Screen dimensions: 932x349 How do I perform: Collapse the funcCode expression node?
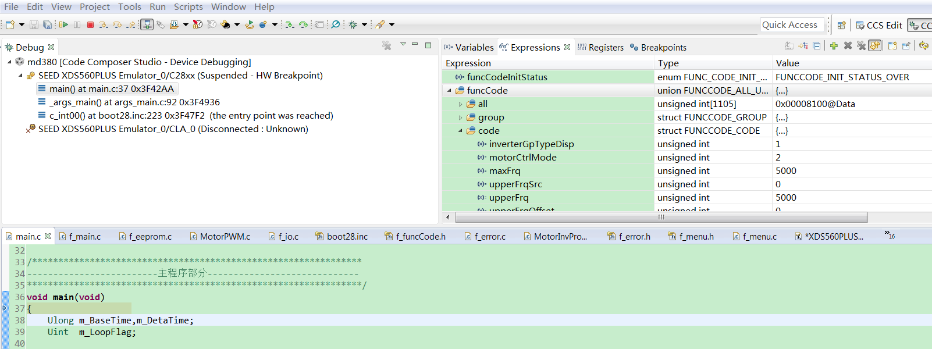449,91
